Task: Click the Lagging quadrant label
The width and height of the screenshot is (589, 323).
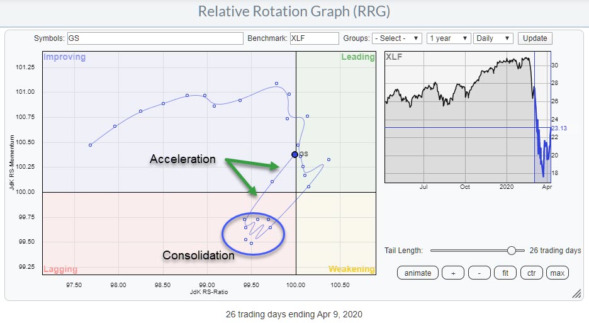Action: 60,269
